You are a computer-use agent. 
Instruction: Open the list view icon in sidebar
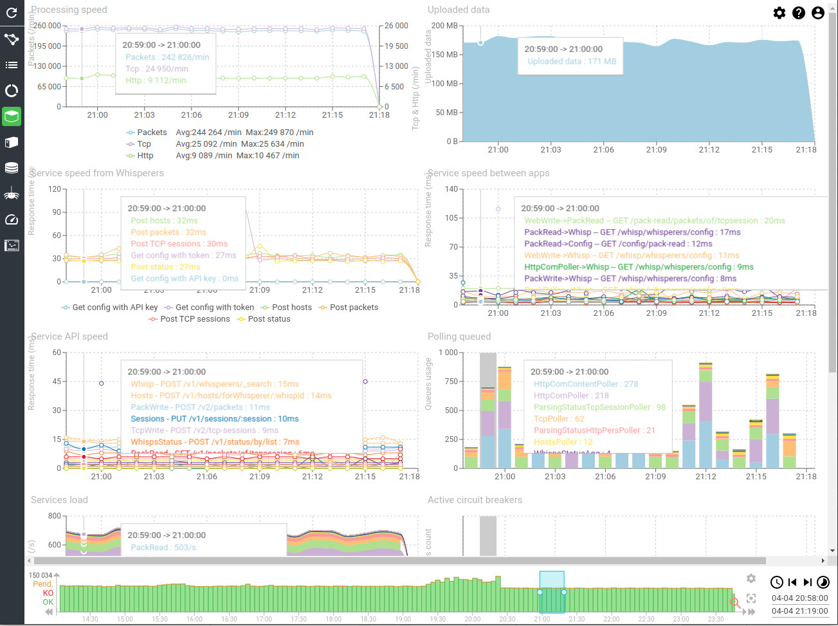pos(12,65)
